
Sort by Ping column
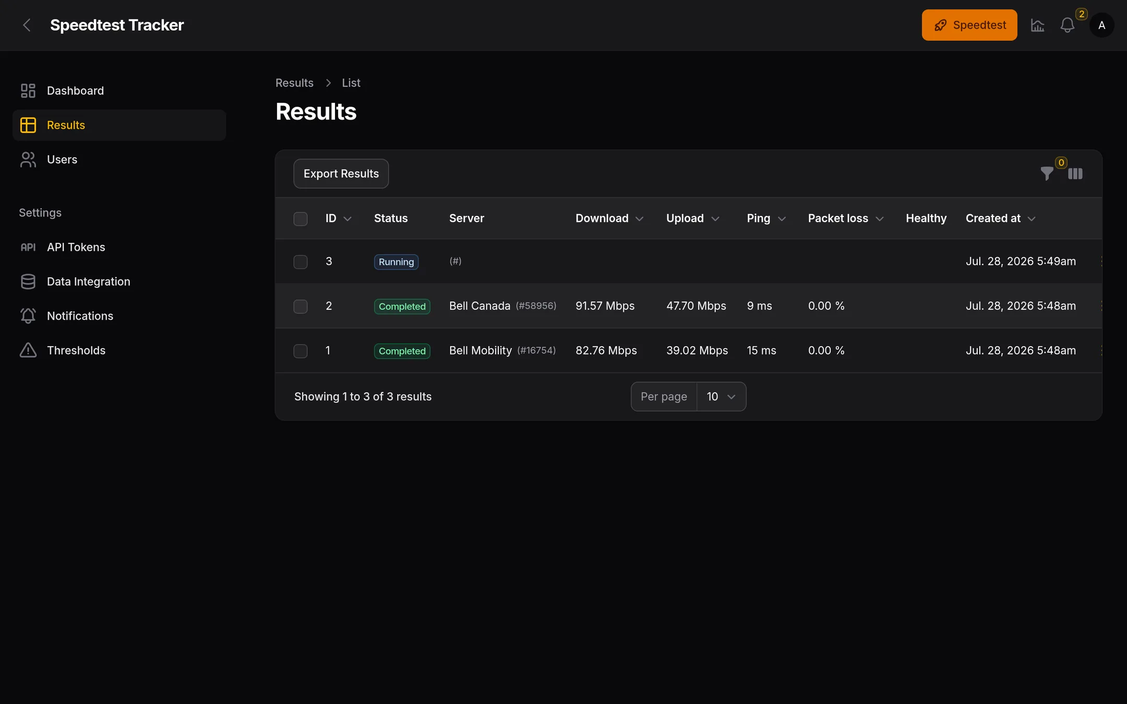point(766,219)
